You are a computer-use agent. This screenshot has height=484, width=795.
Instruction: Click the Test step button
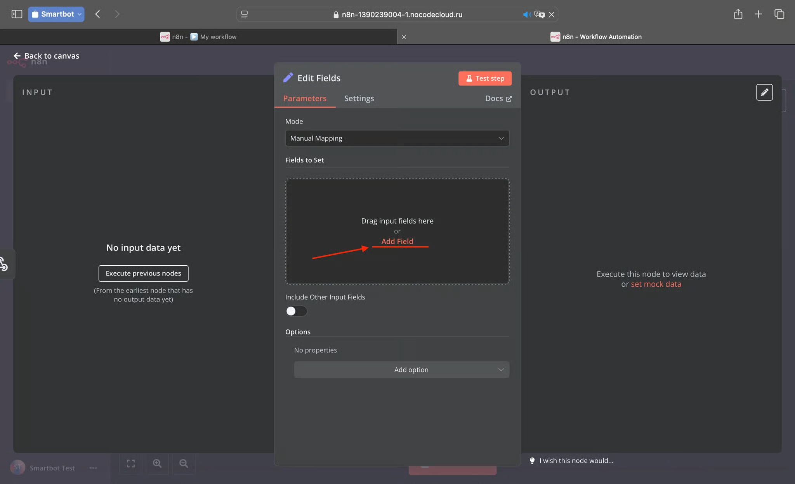[485, 78]
